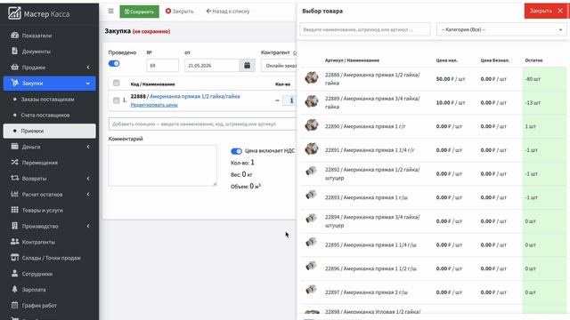Click the Закупки cart icon
Viewport: 570px width, 320px height.
[x=14, y=83]
